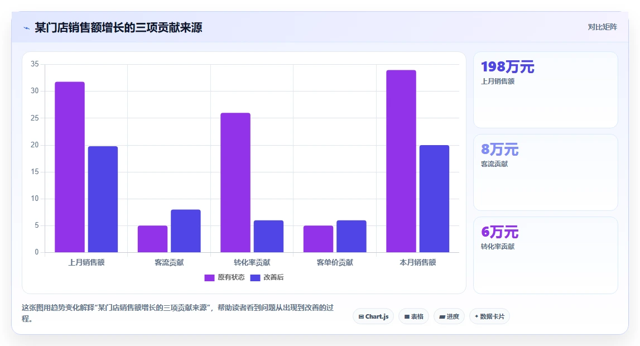Select the Chart.js tag chip
The image size is (640, 346).
(x=373, y=316)
